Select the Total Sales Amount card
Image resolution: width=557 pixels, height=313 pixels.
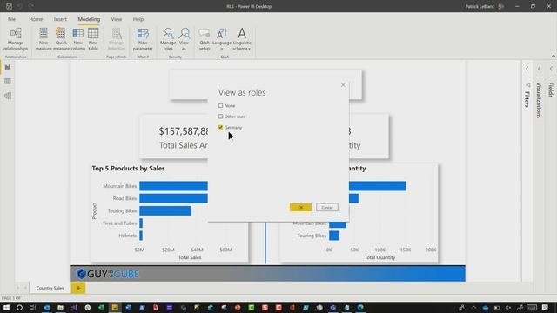[x=174, y=137]
